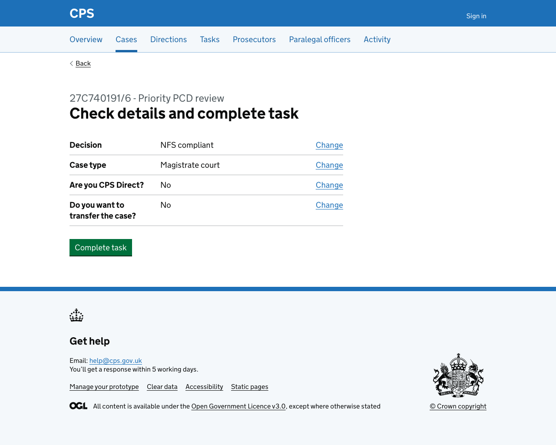Open the Prosecutors section

coord(254,39)
